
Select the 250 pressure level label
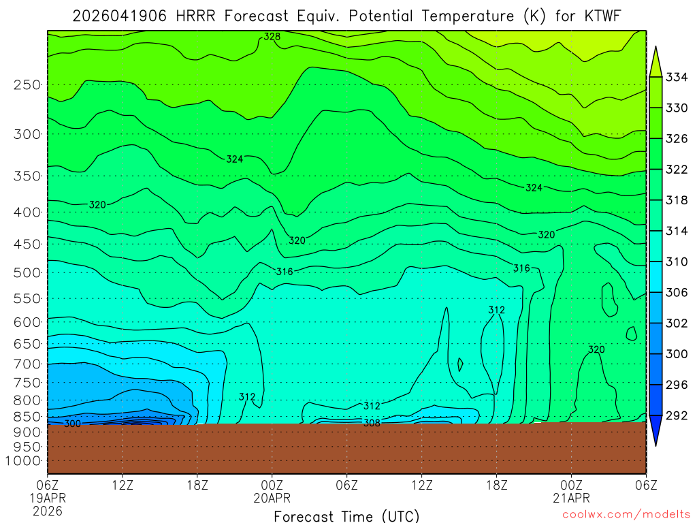(27, 84)
